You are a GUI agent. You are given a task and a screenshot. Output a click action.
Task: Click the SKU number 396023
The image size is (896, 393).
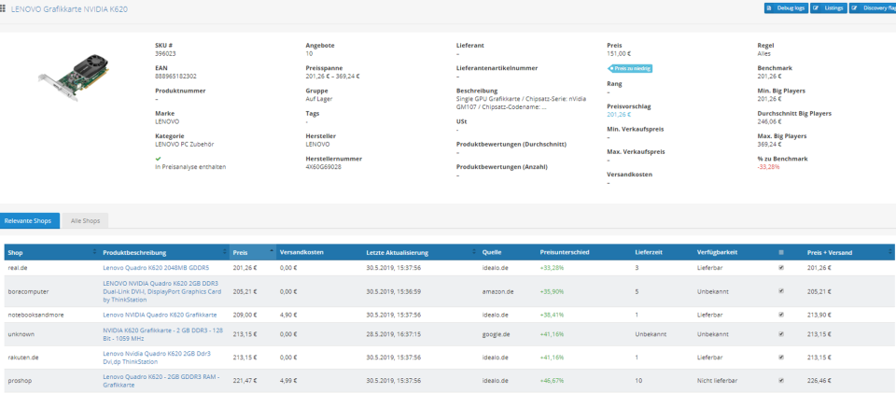[164, 54]
